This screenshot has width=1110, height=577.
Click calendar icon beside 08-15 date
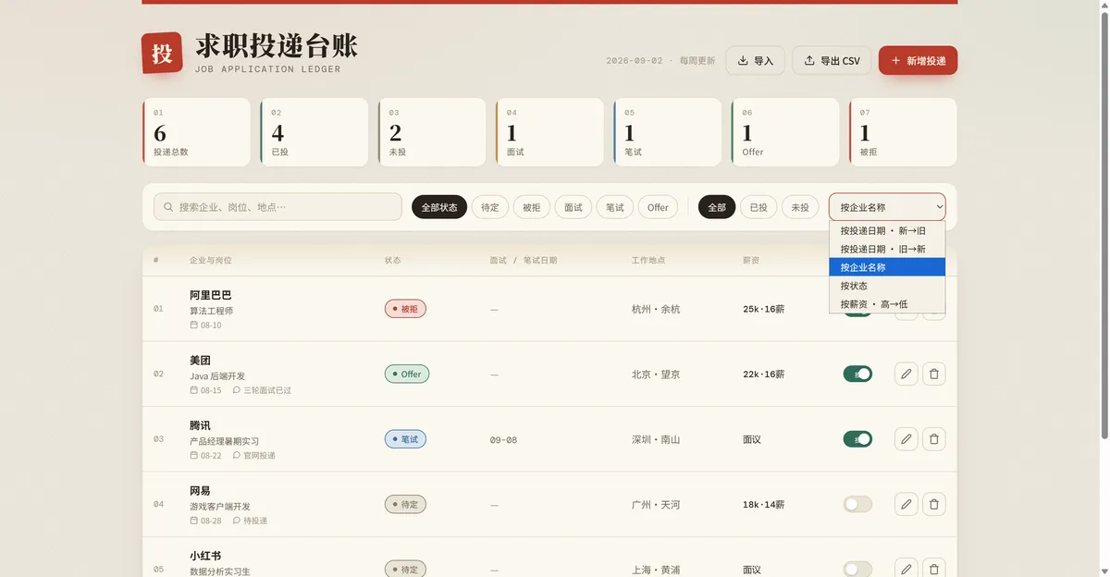(193, 390)
